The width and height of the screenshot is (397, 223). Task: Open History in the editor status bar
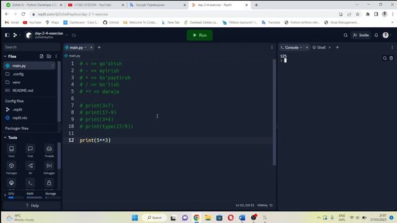265,205
